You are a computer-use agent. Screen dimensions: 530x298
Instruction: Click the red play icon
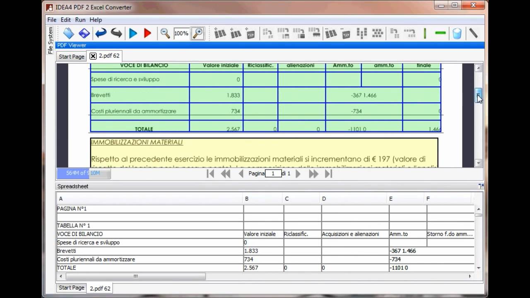tap(147, 33)
